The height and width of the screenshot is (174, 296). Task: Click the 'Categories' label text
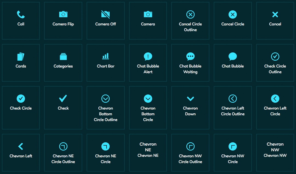click(63, 66)
